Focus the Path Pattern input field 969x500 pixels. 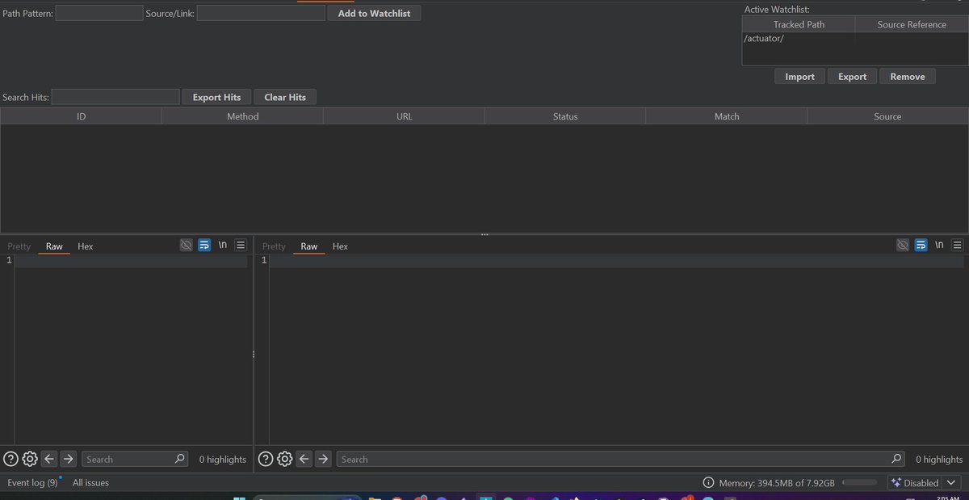[99, 12]
